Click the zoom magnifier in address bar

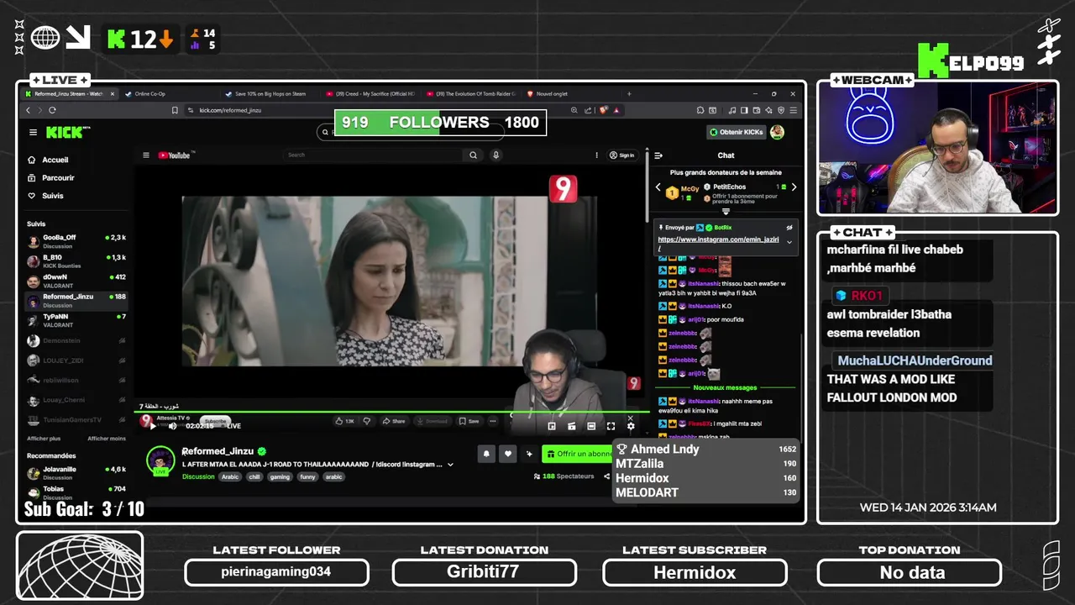click(x=574, y=110)
